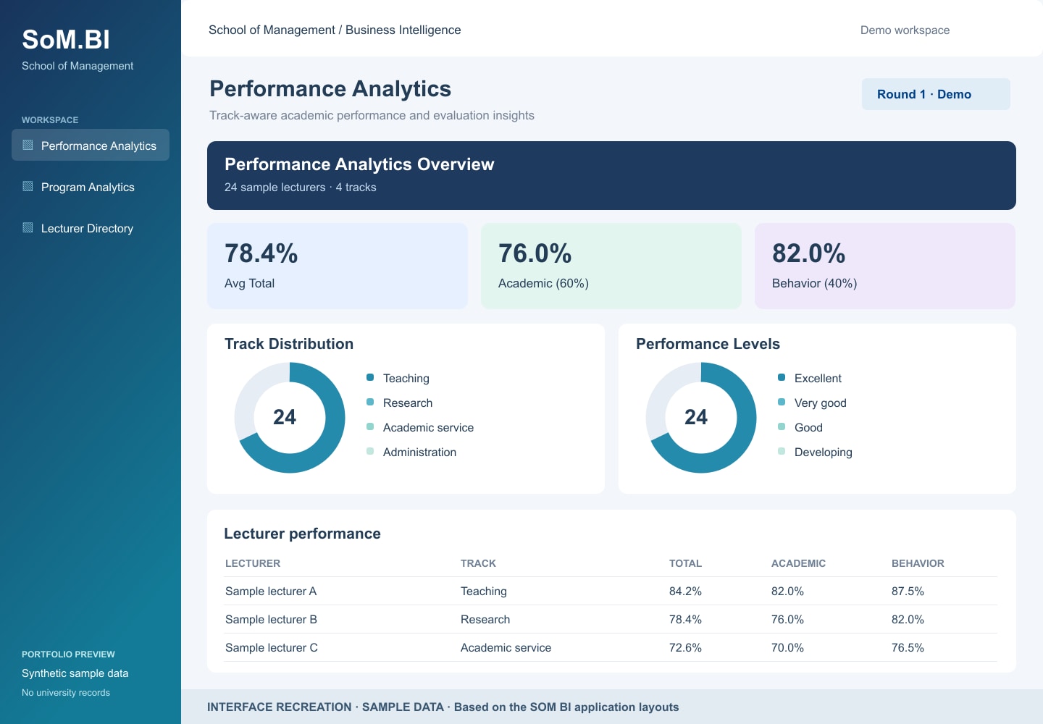Click the Demo workspace label
This screenshot has height=724, width=1043.
click(905, 30)
